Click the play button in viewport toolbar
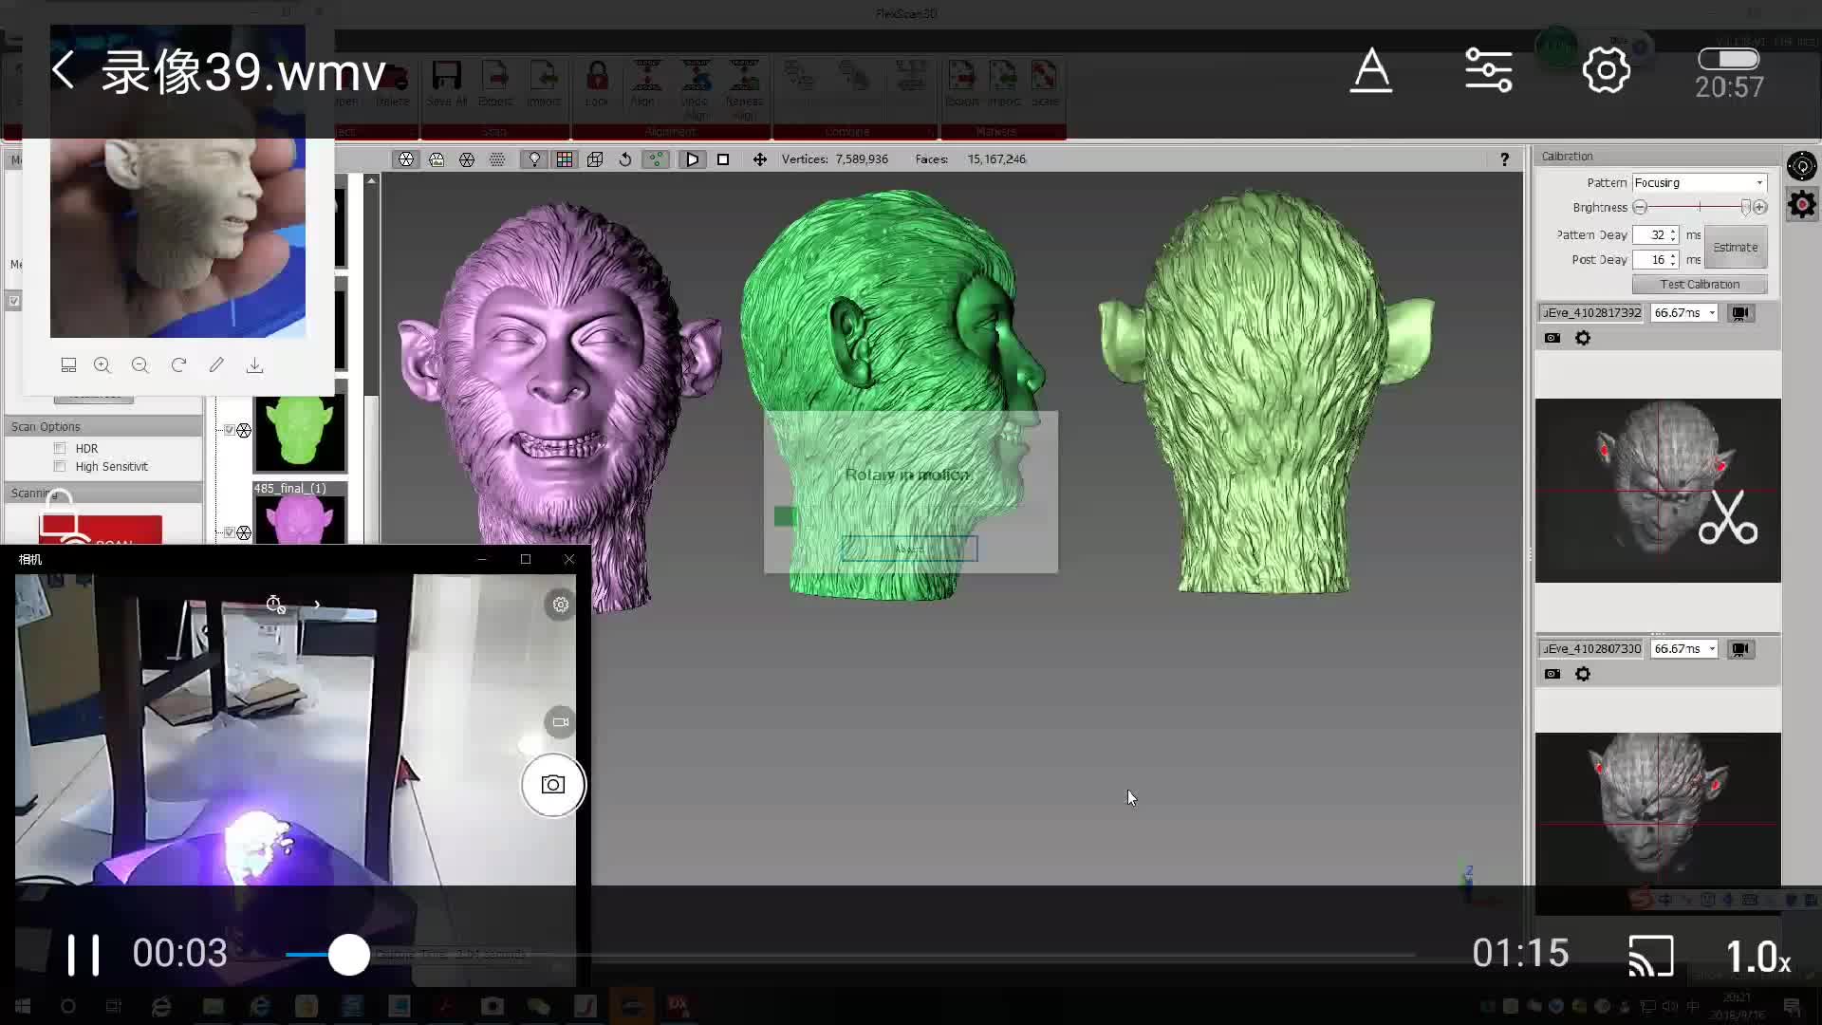Viewport: 1822px width, 1025px height. 693,159
